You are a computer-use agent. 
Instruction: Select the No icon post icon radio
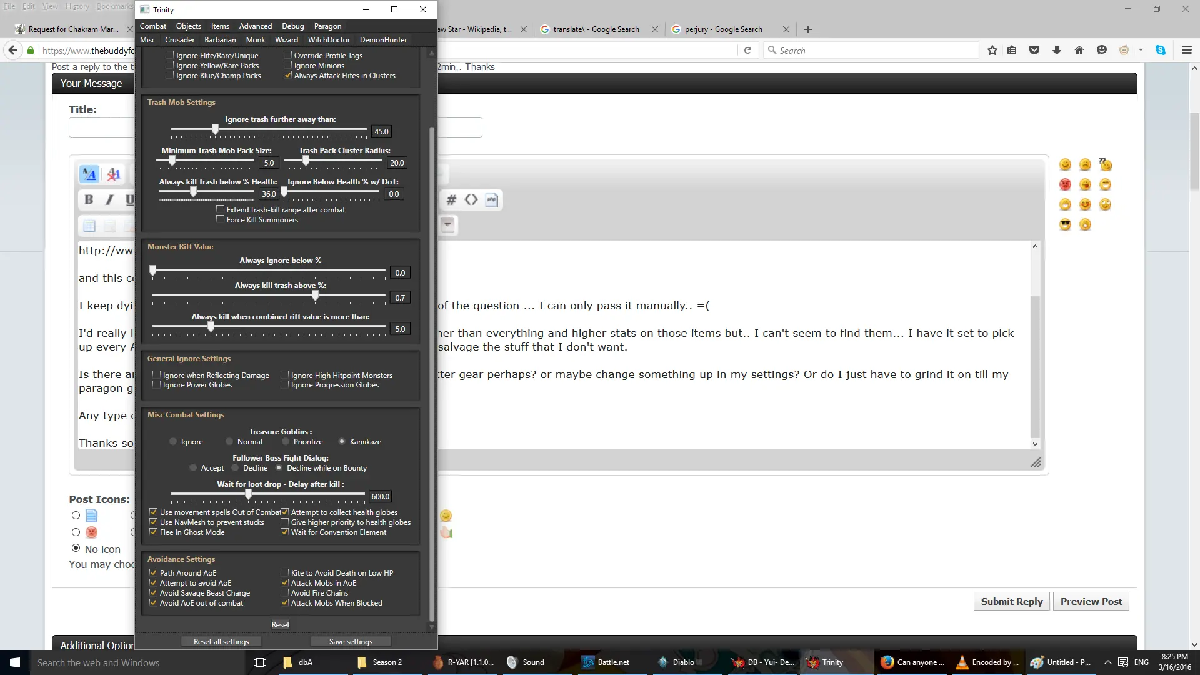pyautogui.click(x=76, y=549)
